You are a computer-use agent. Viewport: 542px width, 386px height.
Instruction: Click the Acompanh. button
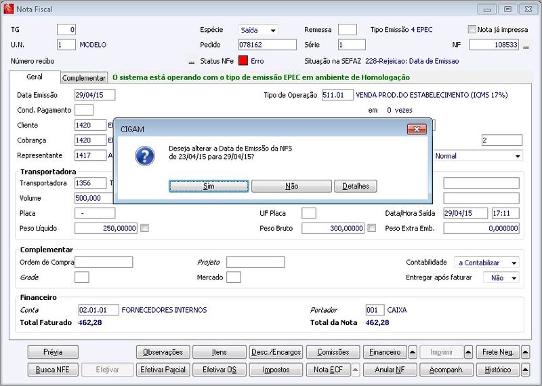tap(446, 370)
